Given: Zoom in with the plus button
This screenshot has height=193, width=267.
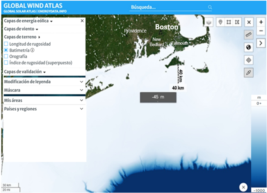Looking at the screenshot, I should (x=261, y=22).
